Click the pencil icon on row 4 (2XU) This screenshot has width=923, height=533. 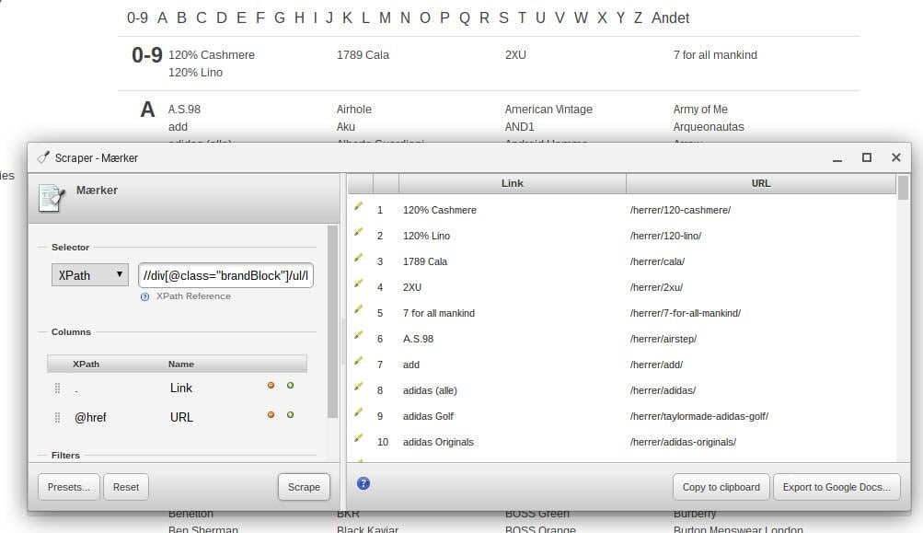pyautogui.click(x=359, y=284)
